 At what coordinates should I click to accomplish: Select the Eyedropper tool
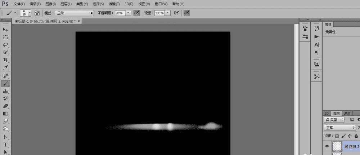5,68
